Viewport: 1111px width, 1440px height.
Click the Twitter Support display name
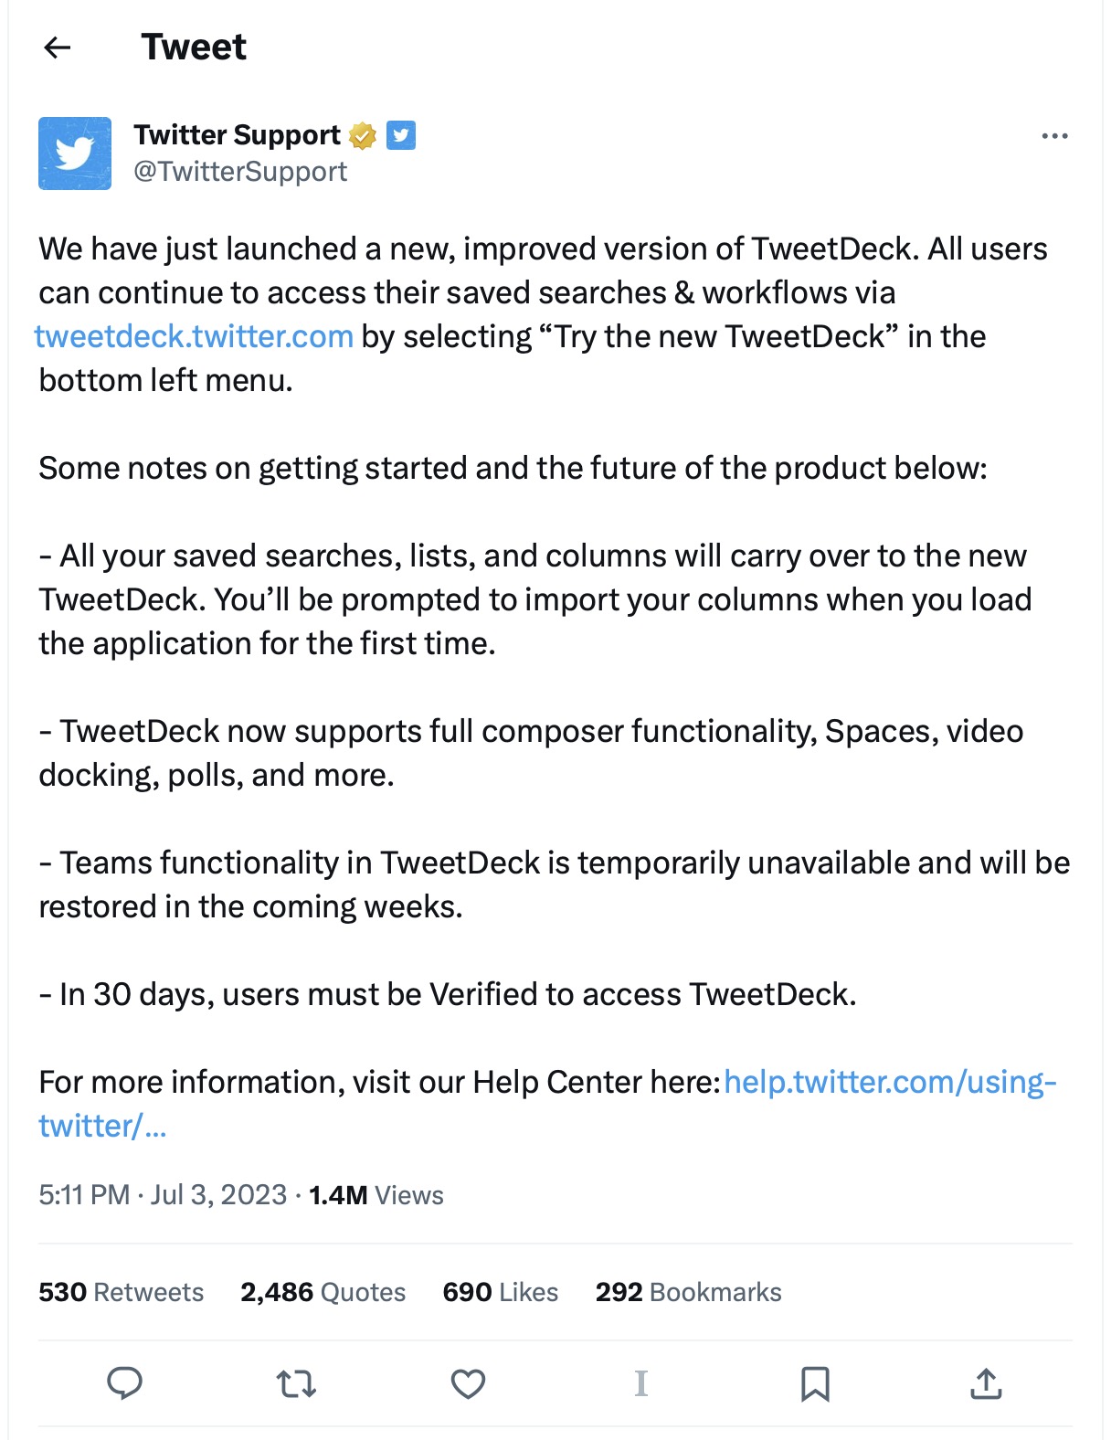pos(237,135)
